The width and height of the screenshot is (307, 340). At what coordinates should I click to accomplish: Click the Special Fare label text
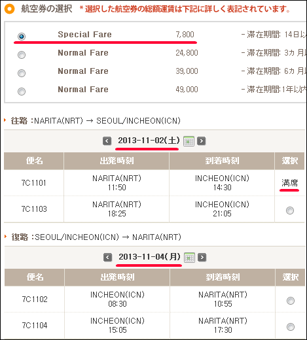(84, 35)
